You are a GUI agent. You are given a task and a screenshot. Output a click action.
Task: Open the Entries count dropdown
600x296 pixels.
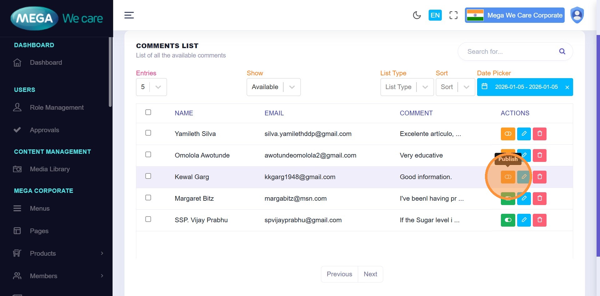(x=151, y=87)
